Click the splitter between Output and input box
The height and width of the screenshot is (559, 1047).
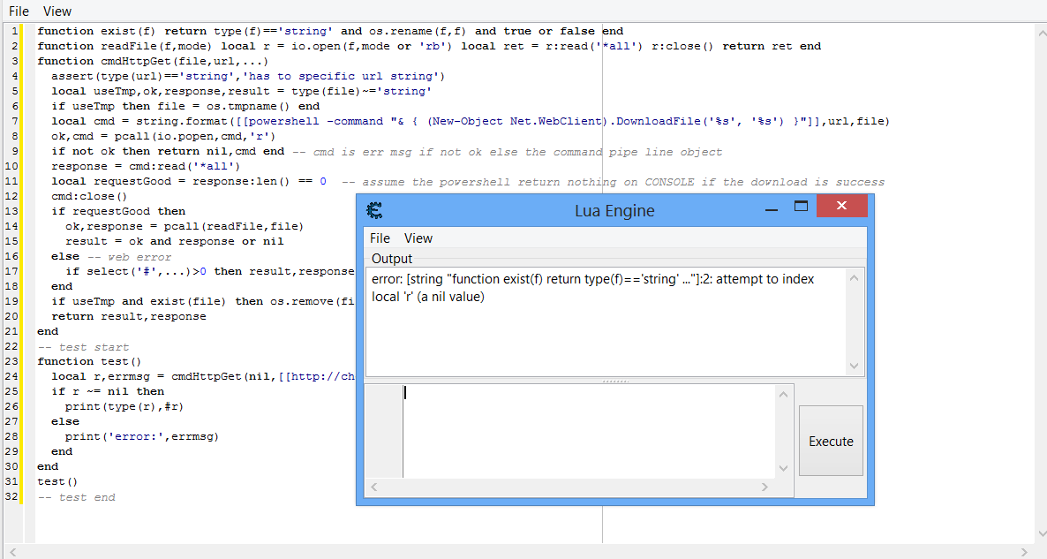coord(614,381)
